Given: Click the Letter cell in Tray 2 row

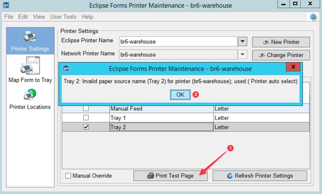Looking at the screenshot, I should 261,127.
